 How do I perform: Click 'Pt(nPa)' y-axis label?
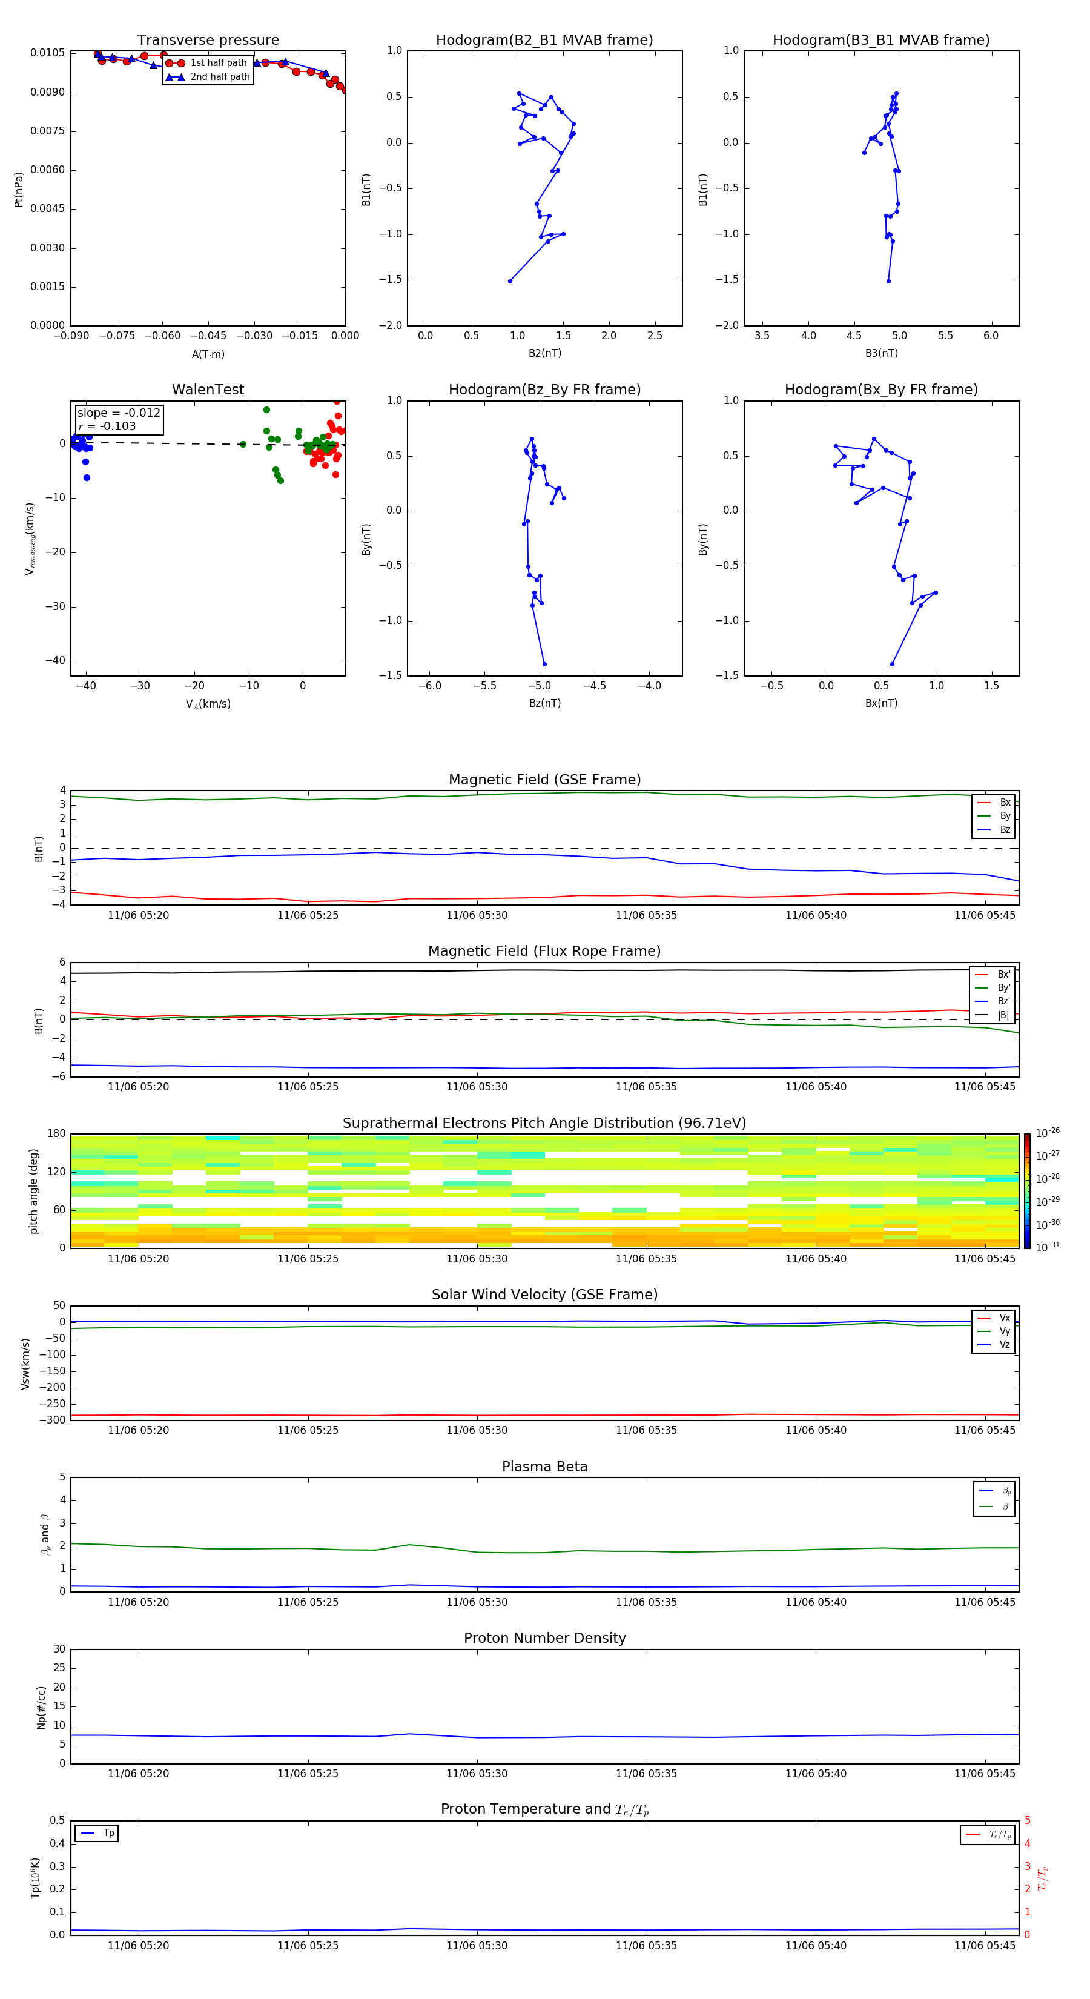[19, 190]
